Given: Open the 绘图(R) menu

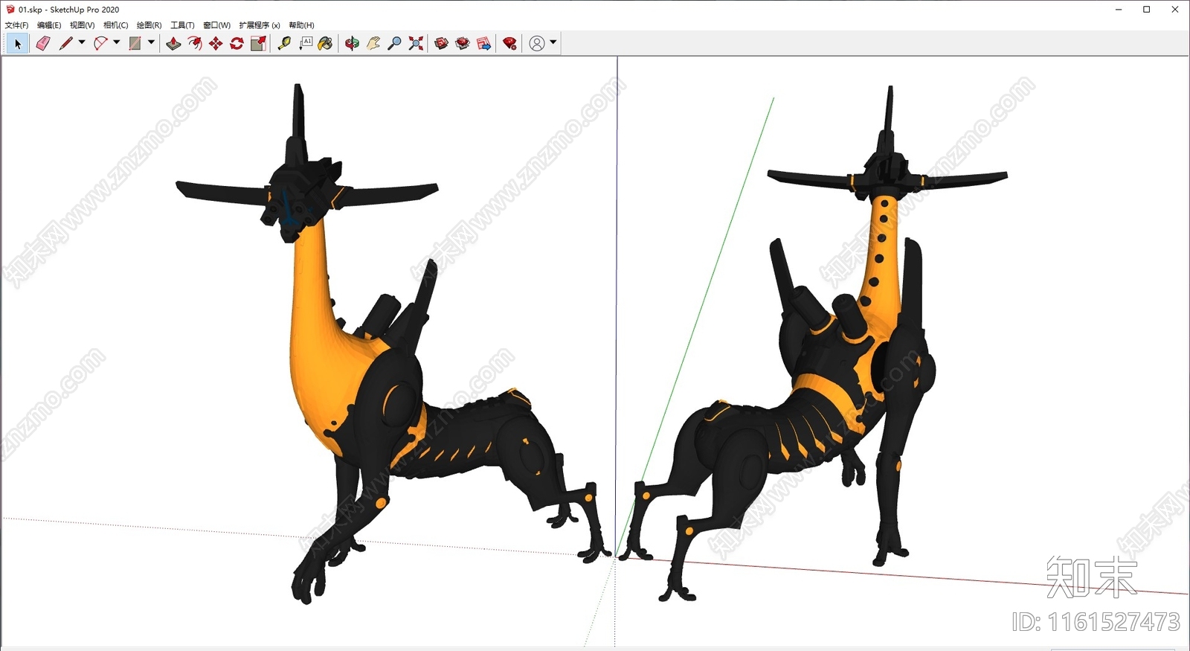Looking at the screenshot, I should point(149,25).
